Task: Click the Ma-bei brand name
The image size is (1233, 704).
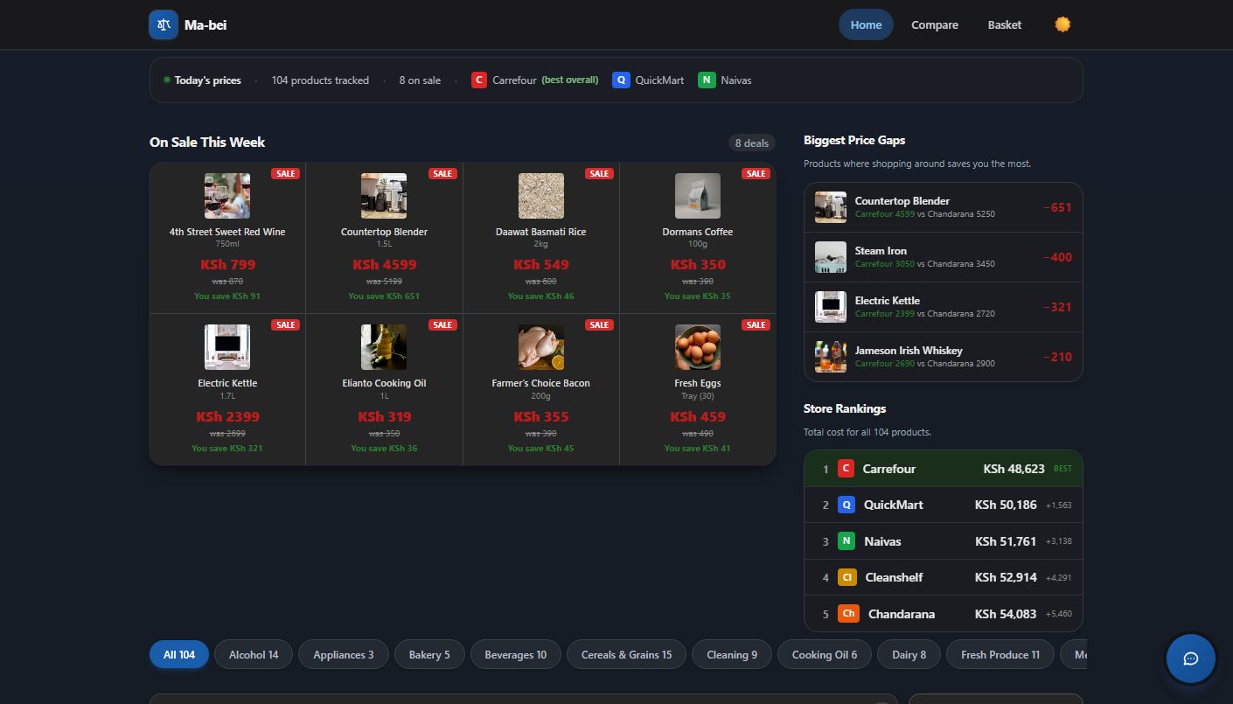Action: pyautogui.click(x=205, y=24)
